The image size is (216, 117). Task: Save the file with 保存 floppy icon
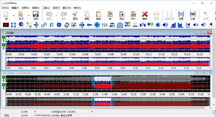tap(35, 15)
